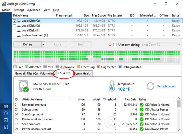Image resolution: width=183 pixels, height=134 pixels.
Task: Check the System Reserved (F:) checkbox
Action: pos(14,35)
